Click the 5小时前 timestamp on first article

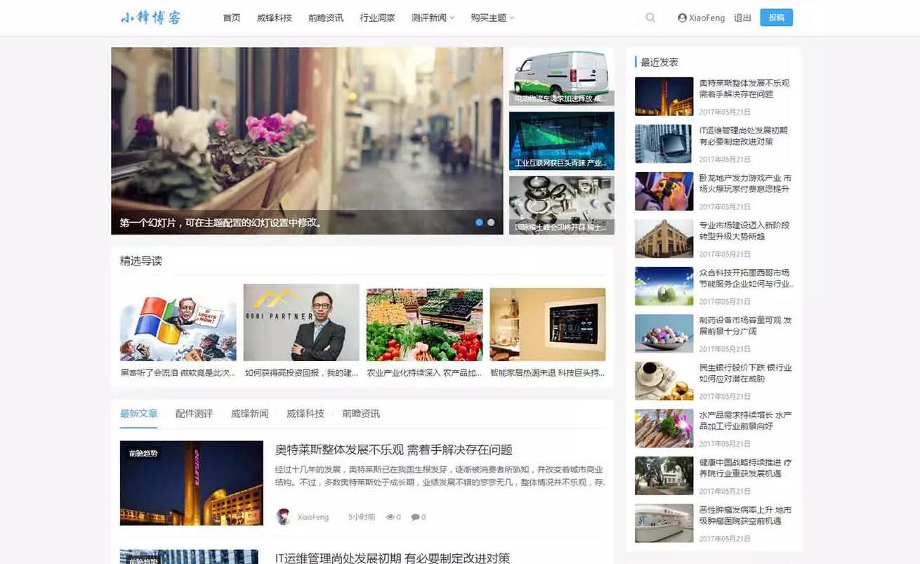point(362,517)
